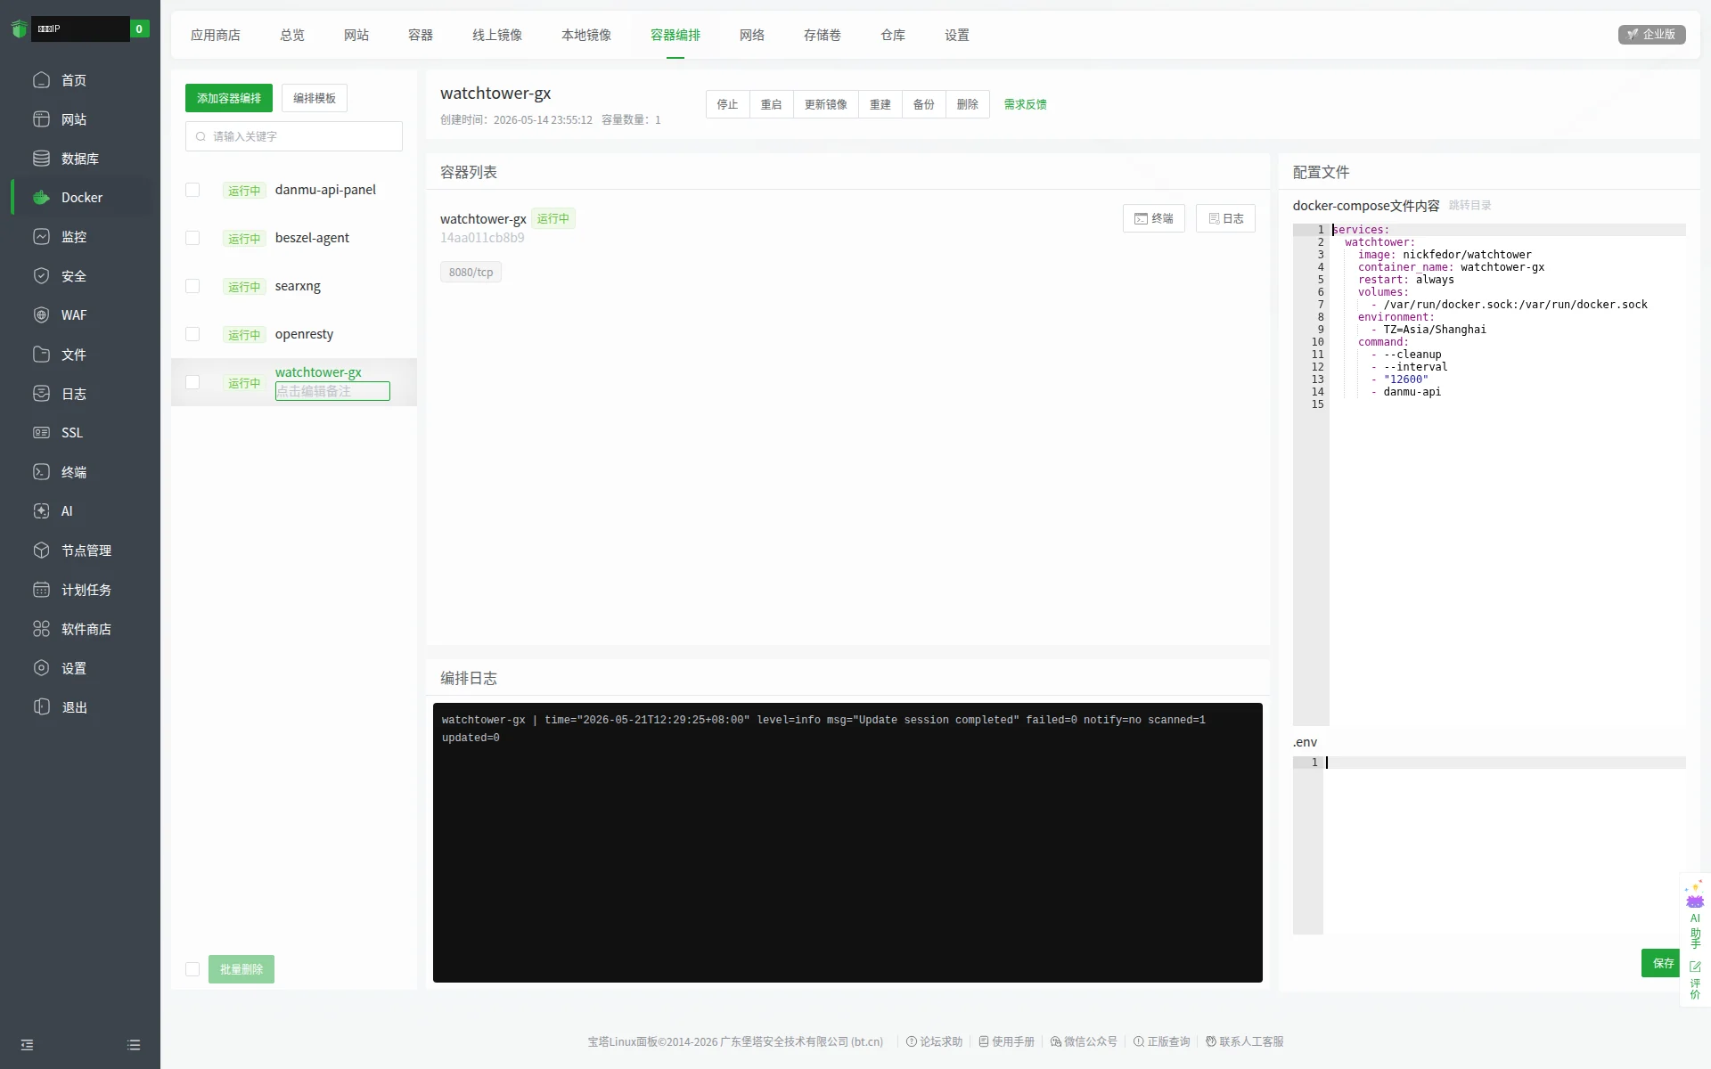Open the AI sidebar icon

[x=41, y=511]
